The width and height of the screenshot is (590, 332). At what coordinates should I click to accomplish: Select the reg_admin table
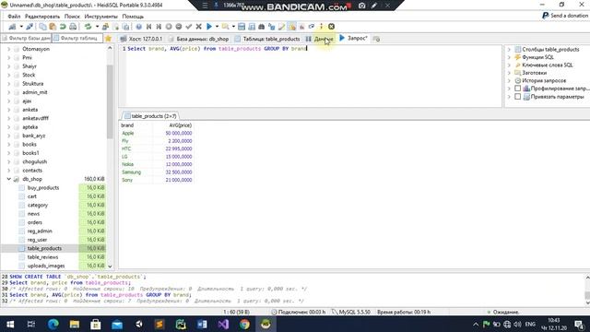40,231
